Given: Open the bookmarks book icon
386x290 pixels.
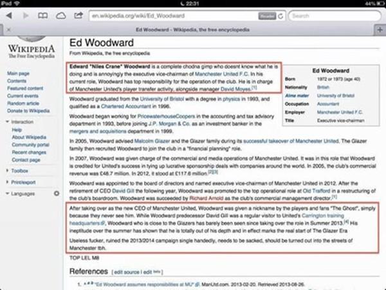Looking at the screenshot, I should 43,15.
